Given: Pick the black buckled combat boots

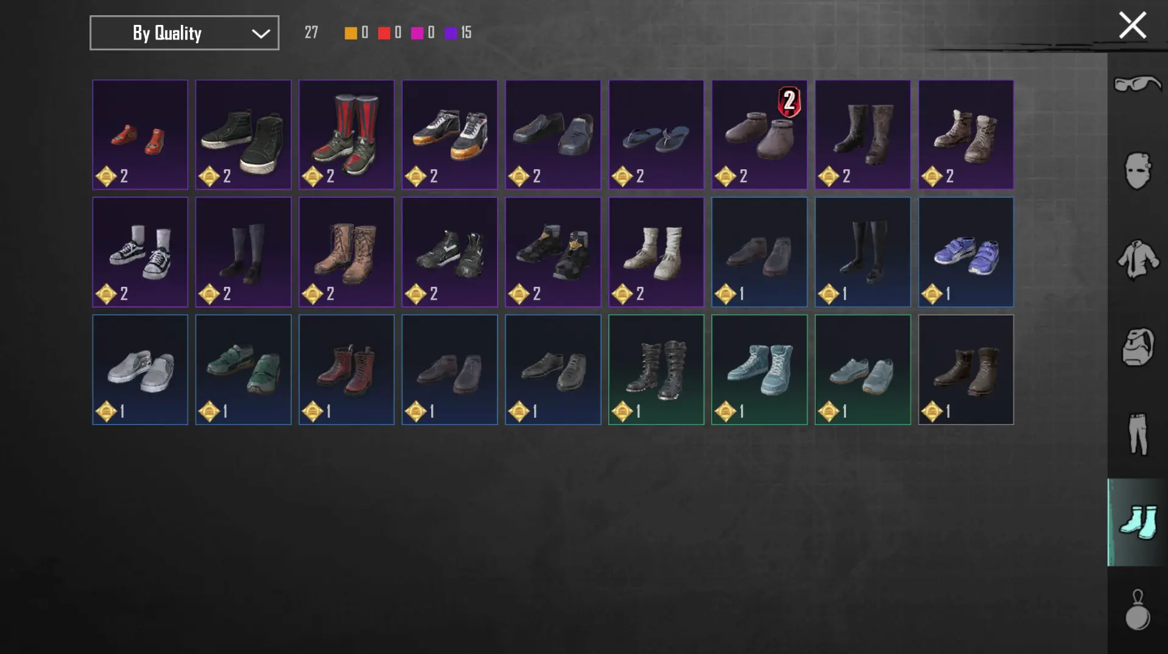Looking at the screenshot, I should (656, 370).
